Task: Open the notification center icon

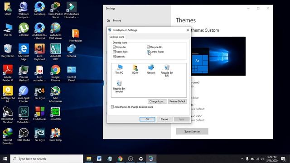Action: [x=283, y=159]
